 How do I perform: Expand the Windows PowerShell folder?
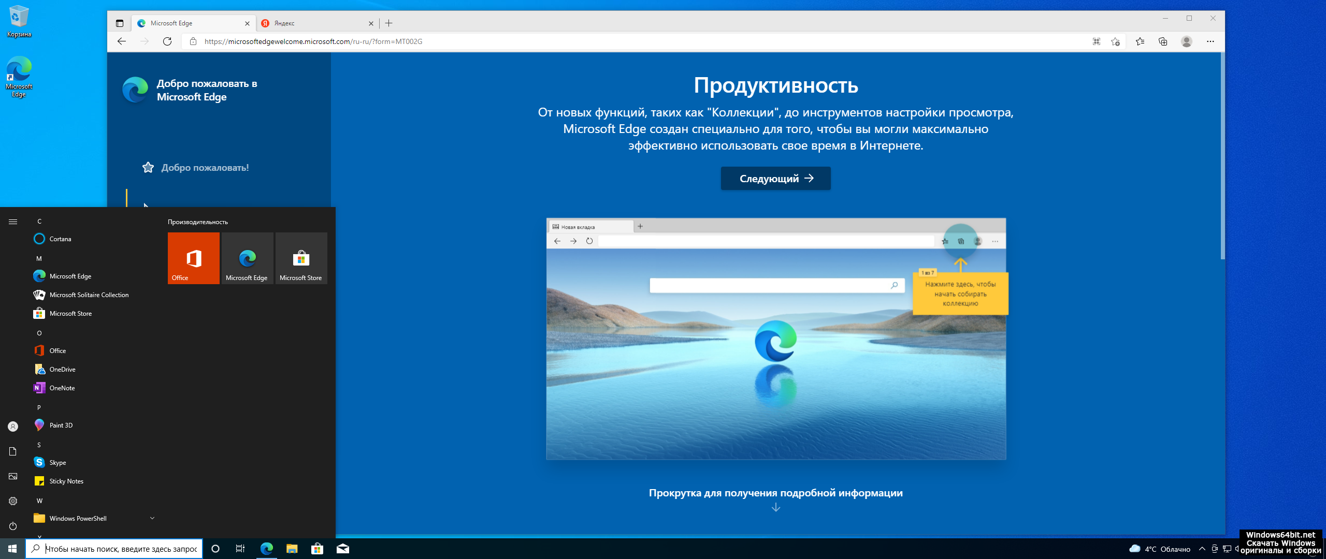152,518
